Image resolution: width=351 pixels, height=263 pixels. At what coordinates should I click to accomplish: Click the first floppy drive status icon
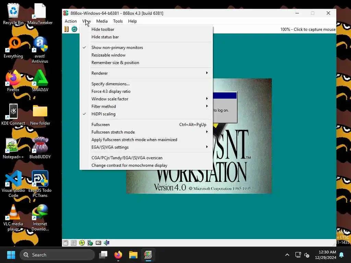pyautogui.click(x=65, y=243)
